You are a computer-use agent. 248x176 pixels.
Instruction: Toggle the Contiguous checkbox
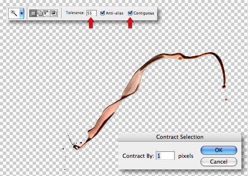click(x=130, y=13)
